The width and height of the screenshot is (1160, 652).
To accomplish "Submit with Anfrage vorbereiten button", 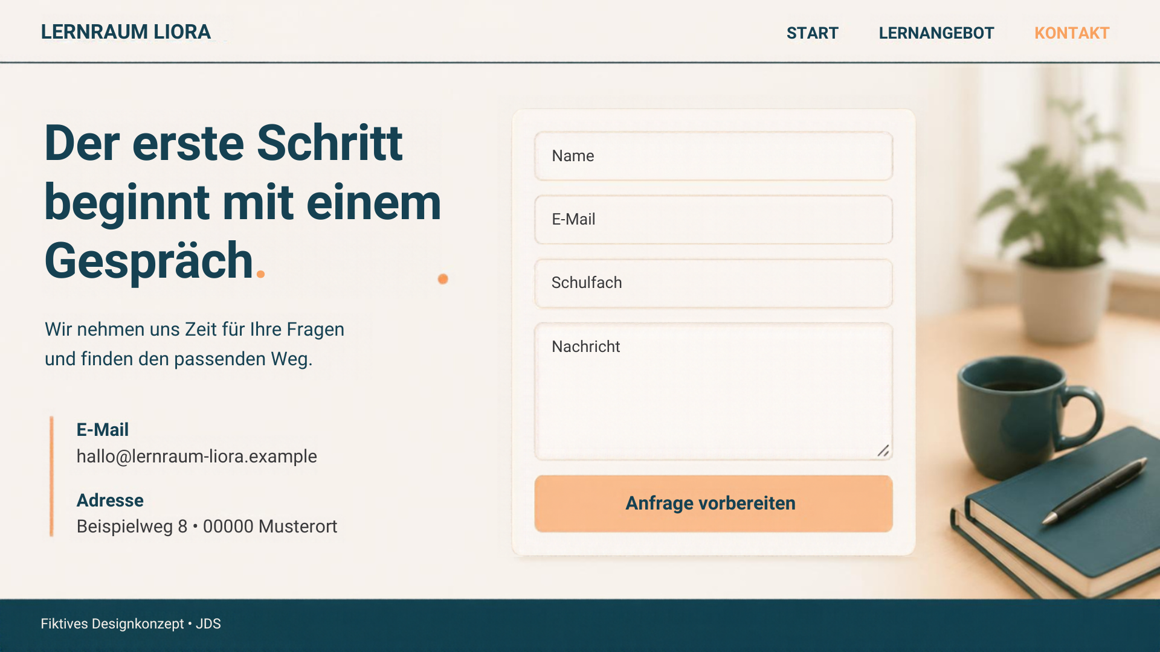I will tap(714, 503).
